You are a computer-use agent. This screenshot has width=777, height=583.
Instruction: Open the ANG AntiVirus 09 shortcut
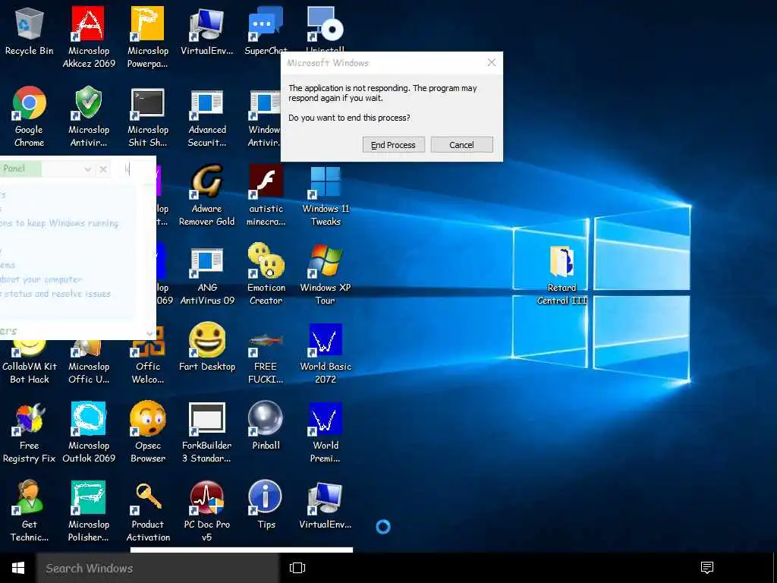point(206,274)
